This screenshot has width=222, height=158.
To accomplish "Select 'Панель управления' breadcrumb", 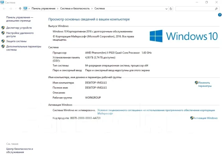I will point(43,8).
